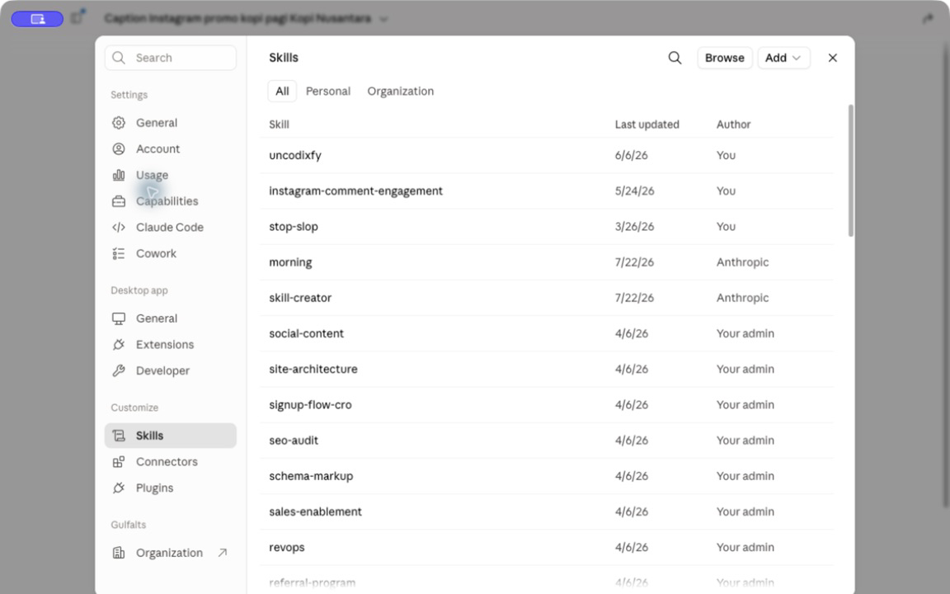Click the Plugins plug icon

point(119,488)
